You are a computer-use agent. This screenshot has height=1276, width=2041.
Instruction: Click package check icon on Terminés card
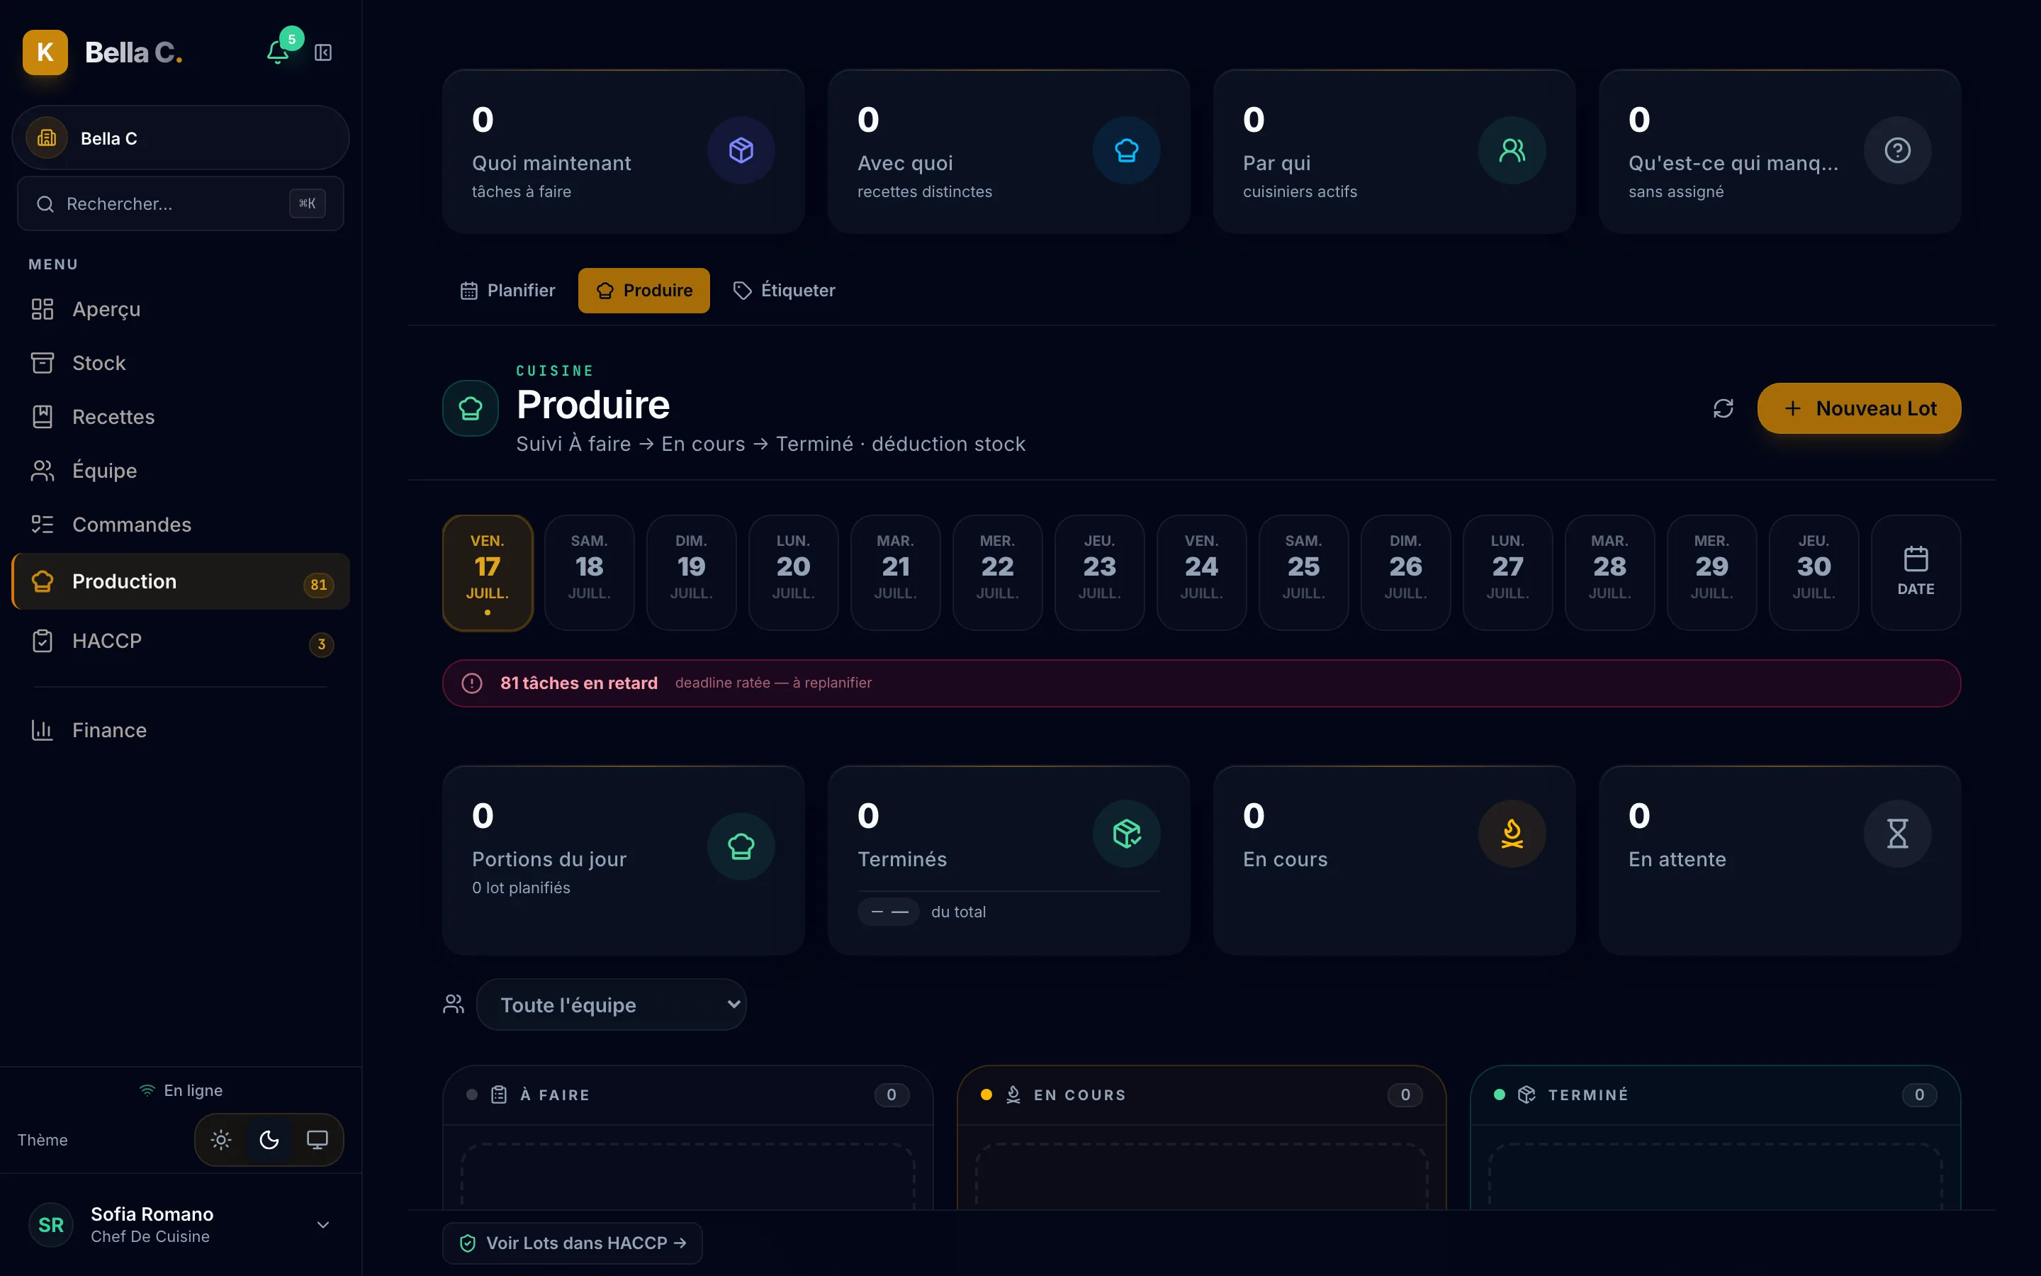tap(1126, 833)
